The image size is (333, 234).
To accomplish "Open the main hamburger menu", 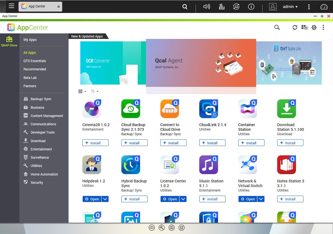I will point(11,6).
